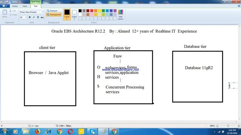241x135 pixels.
Task: Click the Save icon in title bar
Action: [x=7, y=2]
